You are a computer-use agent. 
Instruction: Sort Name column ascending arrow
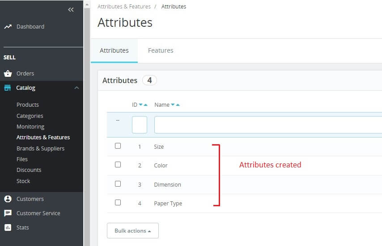coord(178,105)
